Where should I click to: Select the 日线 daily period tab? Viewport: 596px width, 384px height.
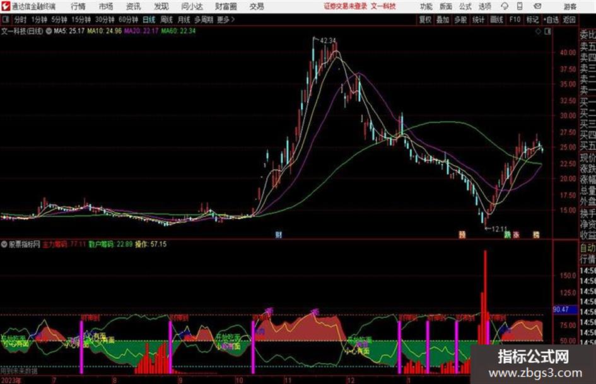click(x=149, y=20)
